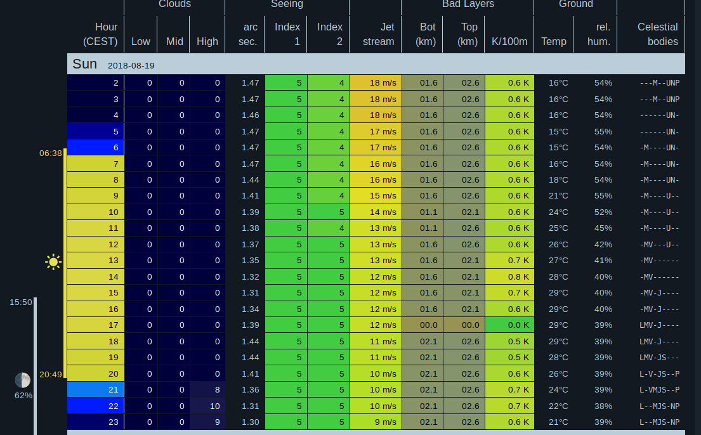Select the hour 21 light blue cell
The height and width of the screenshot is (435, 701).
(x=95, y=389)
